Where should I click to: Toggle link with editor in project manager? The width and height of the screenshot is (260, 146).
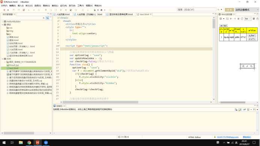(x=47, y=18)
